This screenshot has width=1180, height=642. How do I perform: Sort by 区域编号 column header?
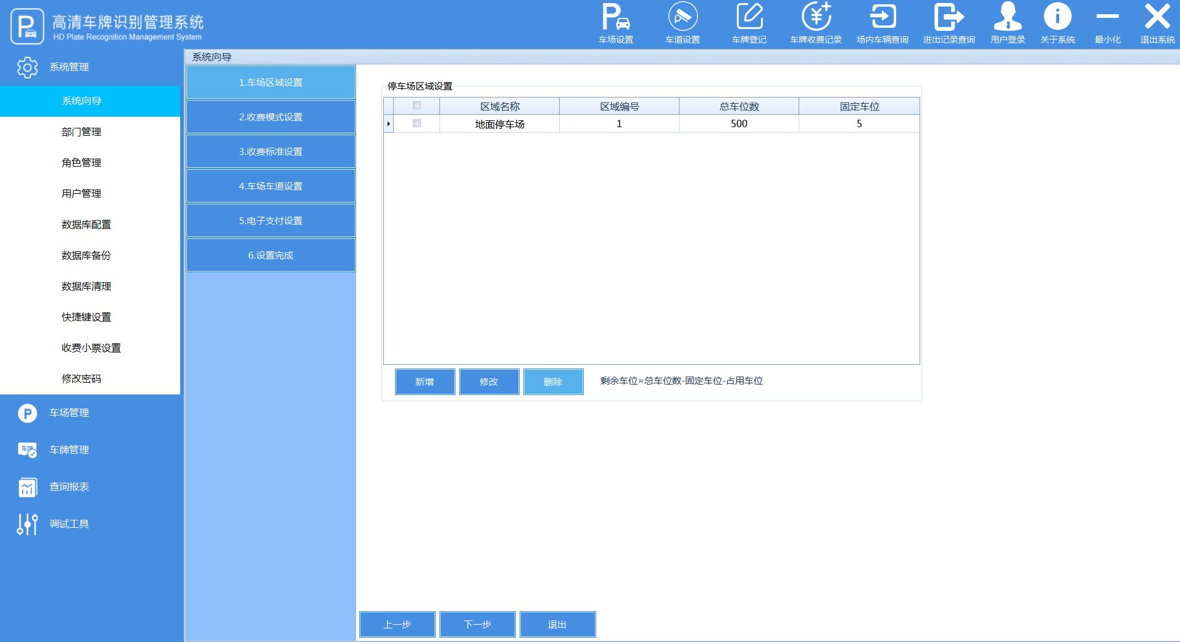pos(620,106)
